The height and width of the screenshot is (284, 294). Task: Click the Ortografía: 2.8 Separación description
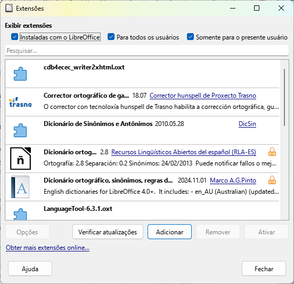pos(160,163)
